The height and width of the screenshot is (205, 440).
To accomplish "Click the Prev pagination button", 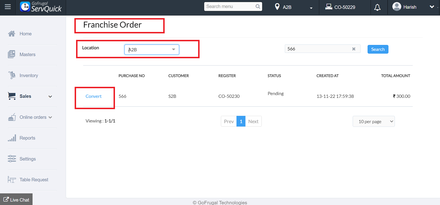I will (x=229, y=121).
